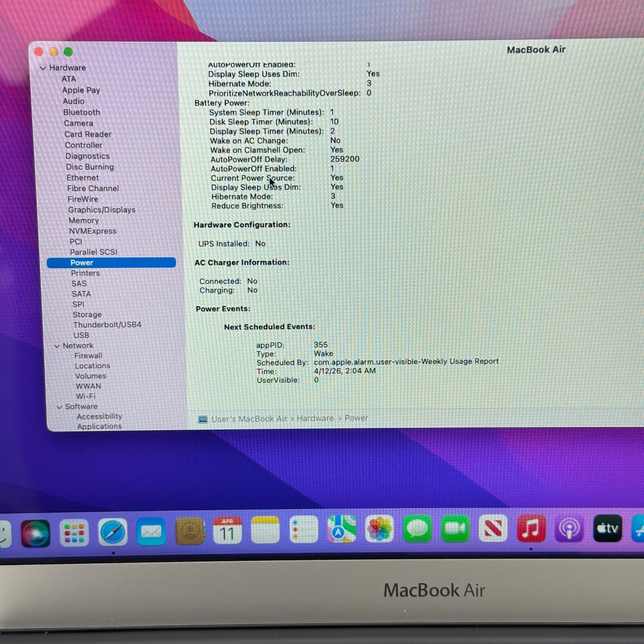Open the Photos app icon

(379, 529)
